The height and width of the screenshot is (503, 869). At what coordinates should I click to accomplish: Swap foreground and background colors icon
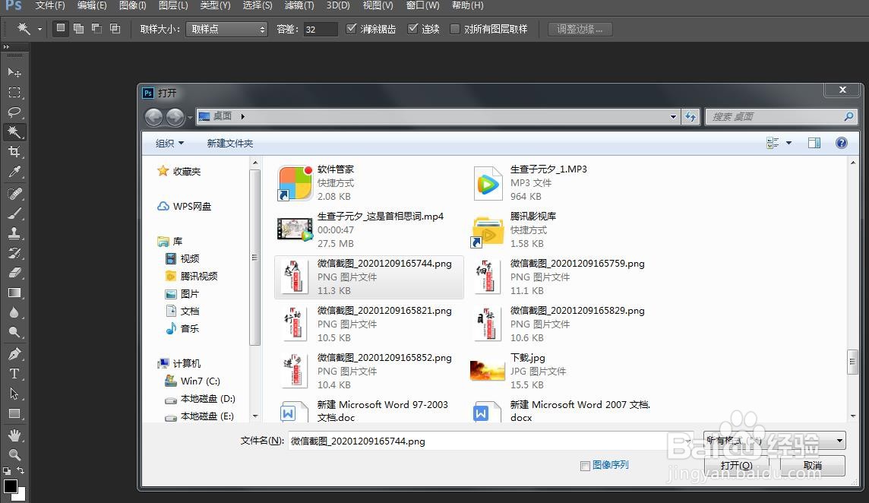pos(20,470)
